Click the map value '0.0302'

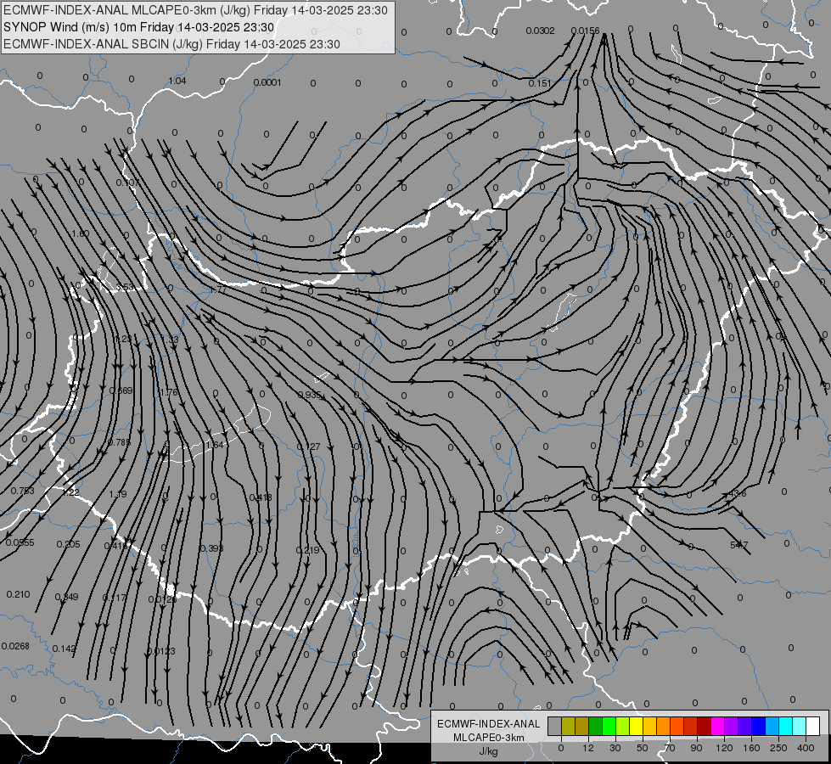(x=540, y=31)
